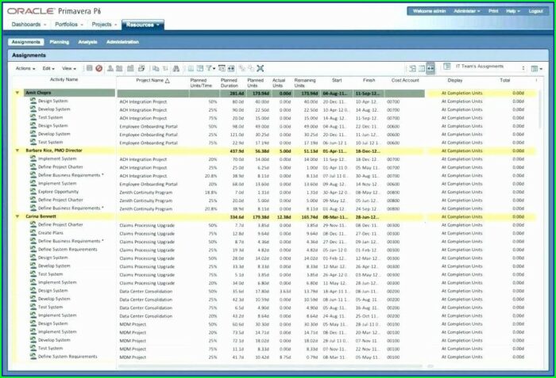Screen dimensions: 556x378
Task: Click the Start column header
Action: 337,80
